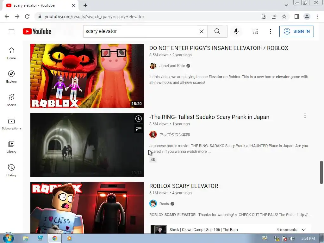324x243 pixels.
Task: Toggle the browser side panel icon
Action: [x=297, y=16]
